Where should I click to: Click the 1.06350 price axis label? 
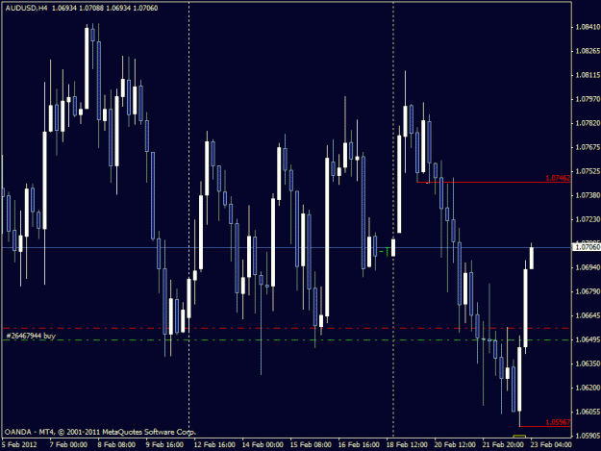(588, 363)
